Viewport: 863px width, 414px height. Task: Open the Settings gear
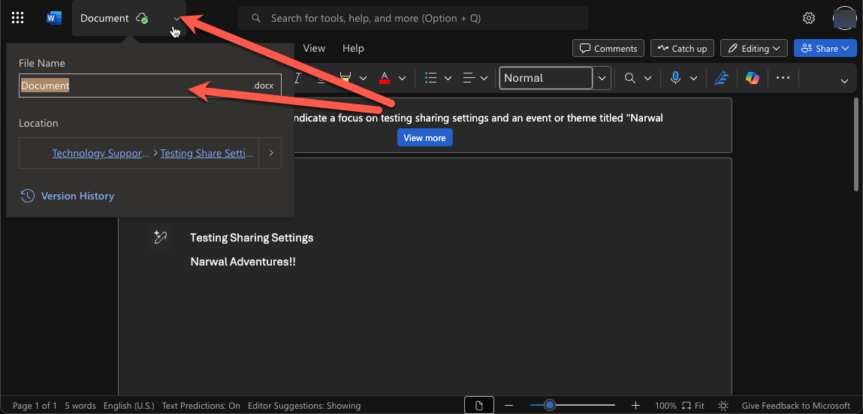(x=809, y=18)
